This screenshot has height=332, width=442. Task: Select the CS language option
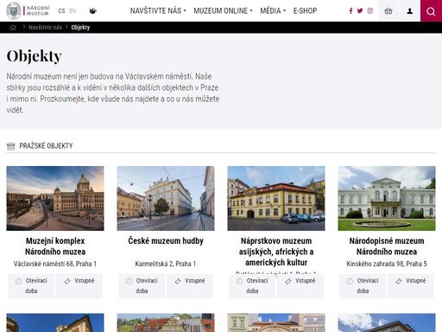[61, 11]
